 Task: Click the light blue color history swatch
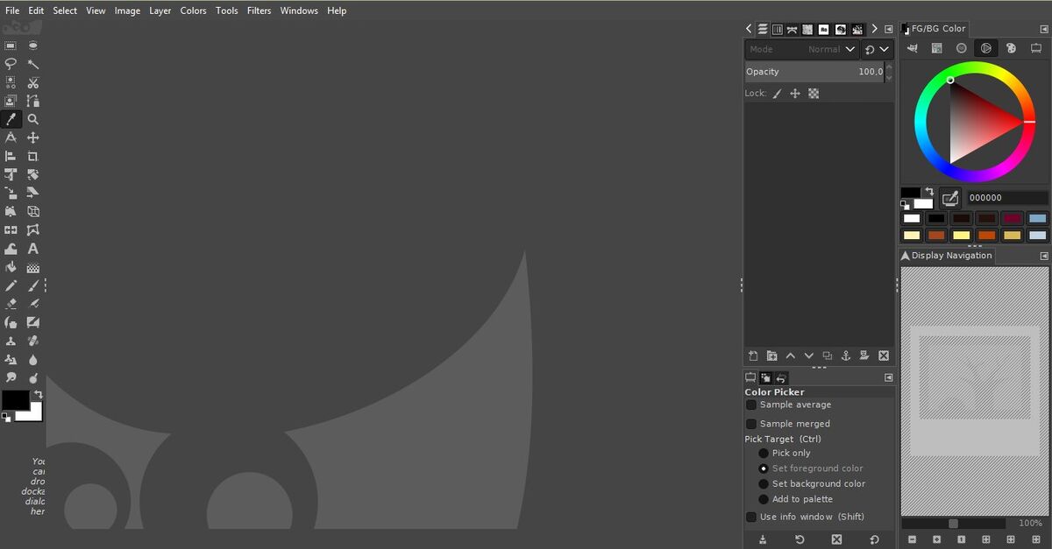click(1038, 218)
